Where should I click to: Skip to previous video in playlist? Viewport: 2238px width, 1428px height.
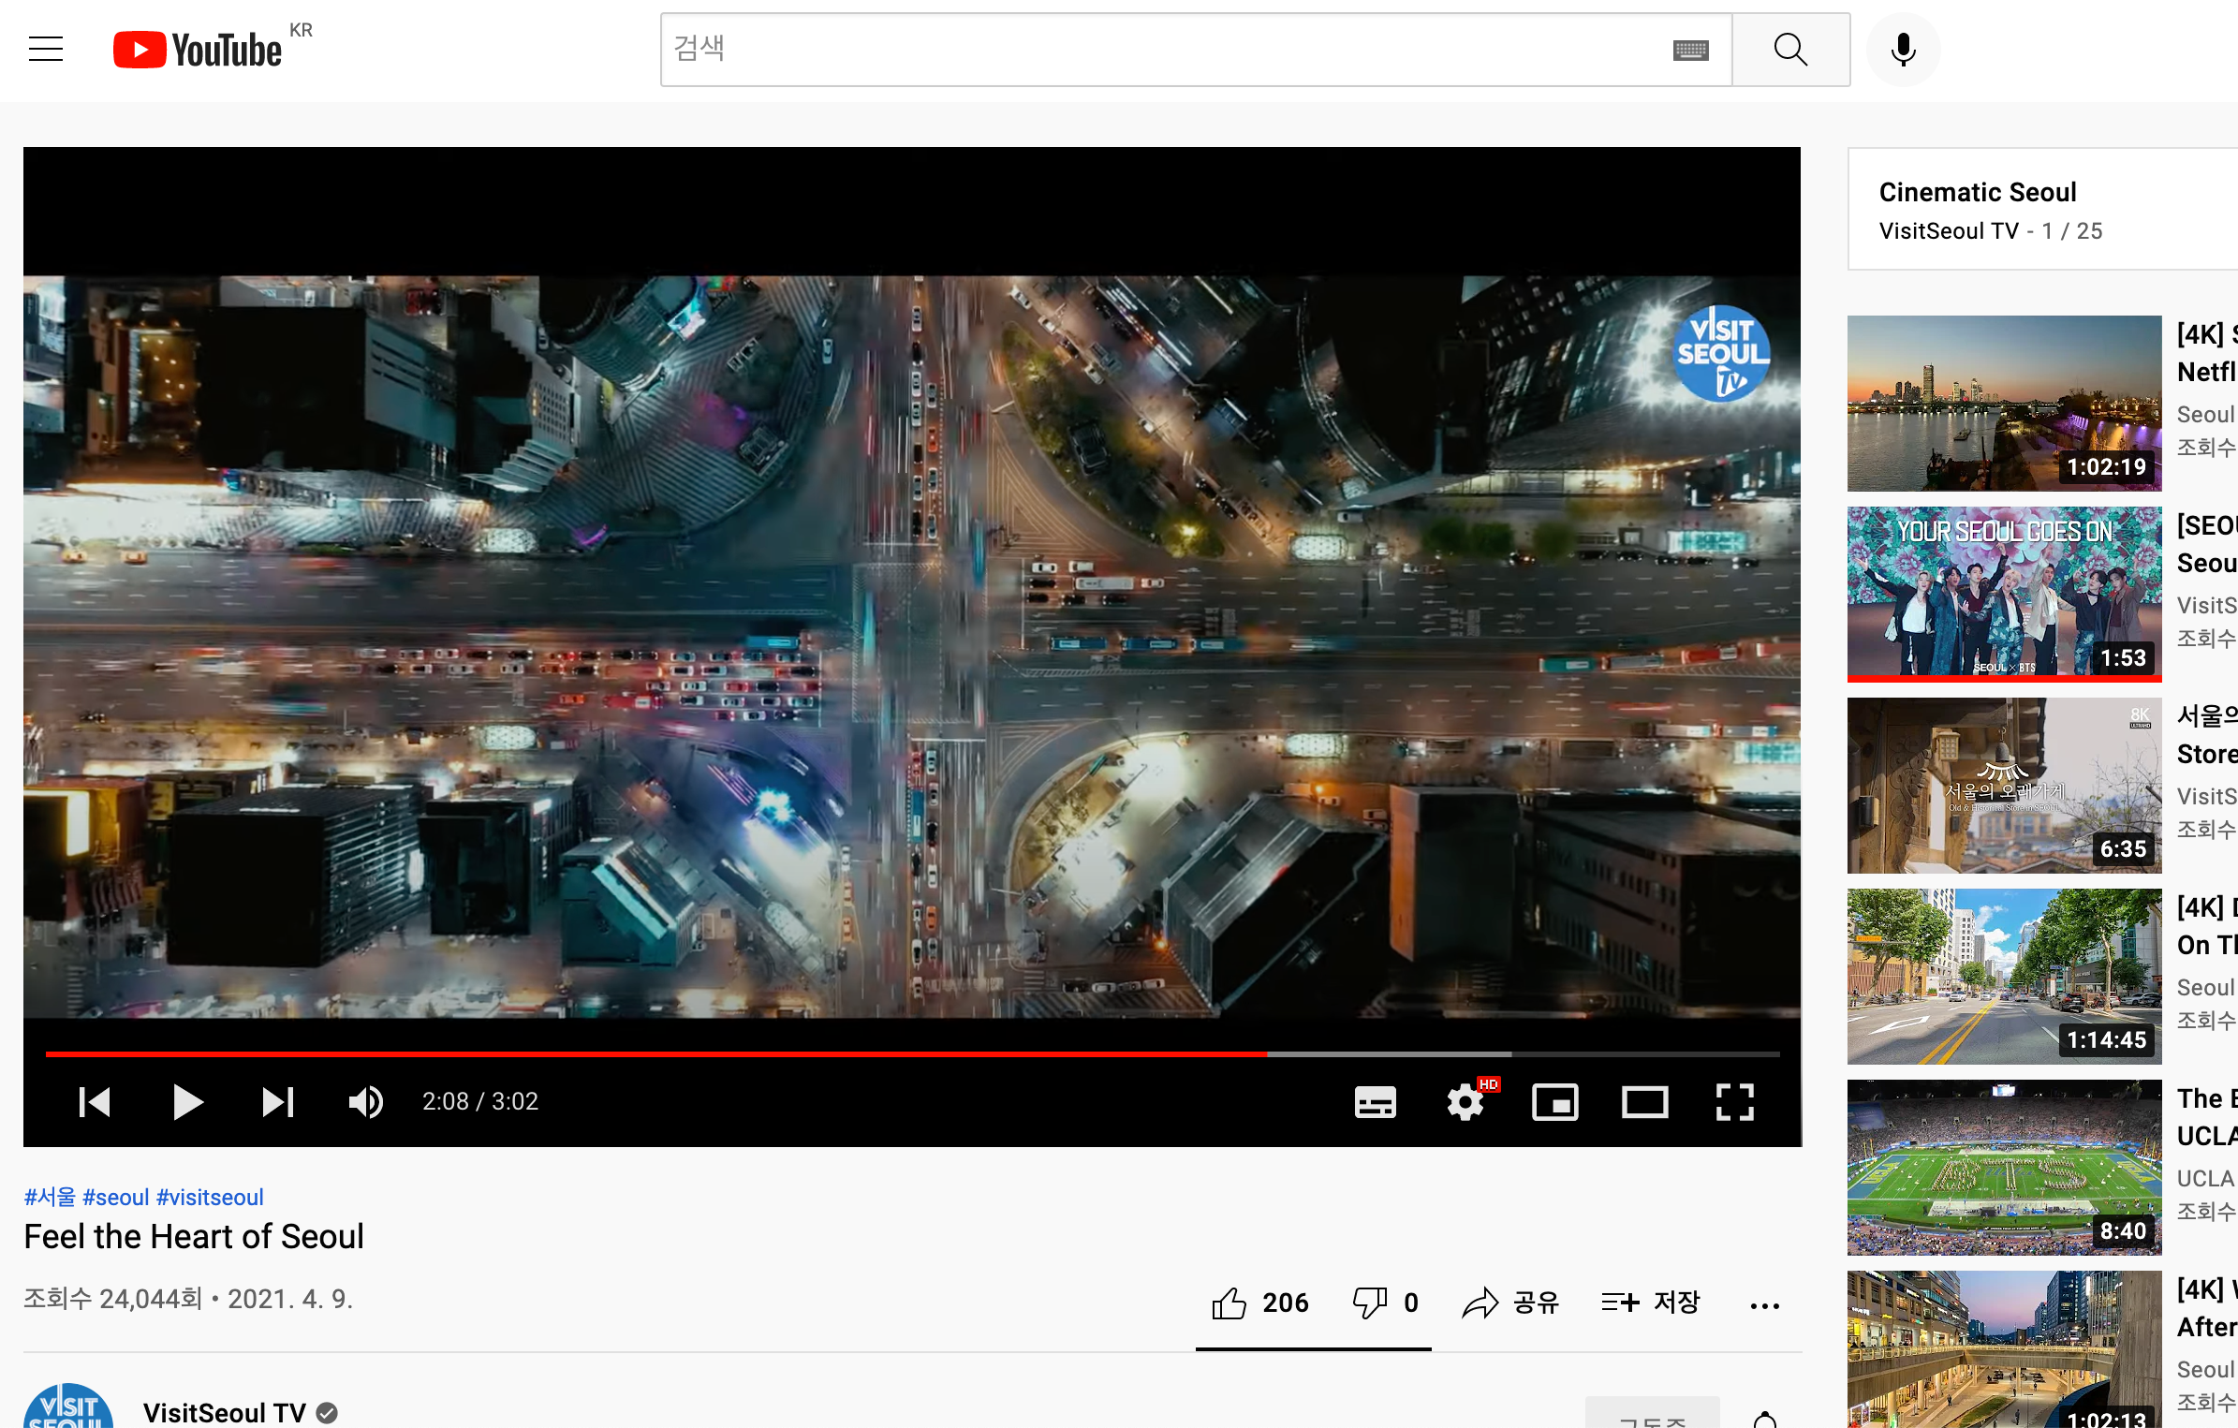[95, 1102]
